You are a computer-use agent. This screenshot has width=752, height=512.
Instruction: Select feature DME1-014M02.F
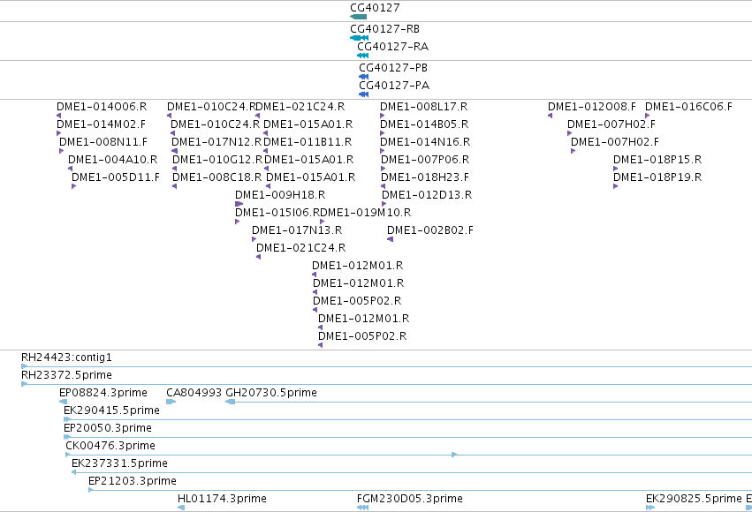tap(102, 124)
